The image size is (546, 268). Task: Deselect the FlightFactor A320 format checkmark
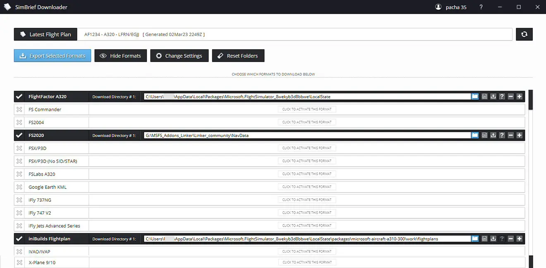(x=19, y=97)
